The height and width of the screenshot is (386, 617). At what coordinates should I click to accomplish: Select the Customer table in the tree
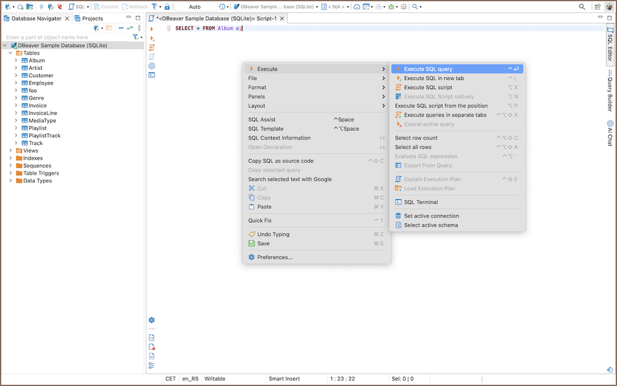(41, 75)
